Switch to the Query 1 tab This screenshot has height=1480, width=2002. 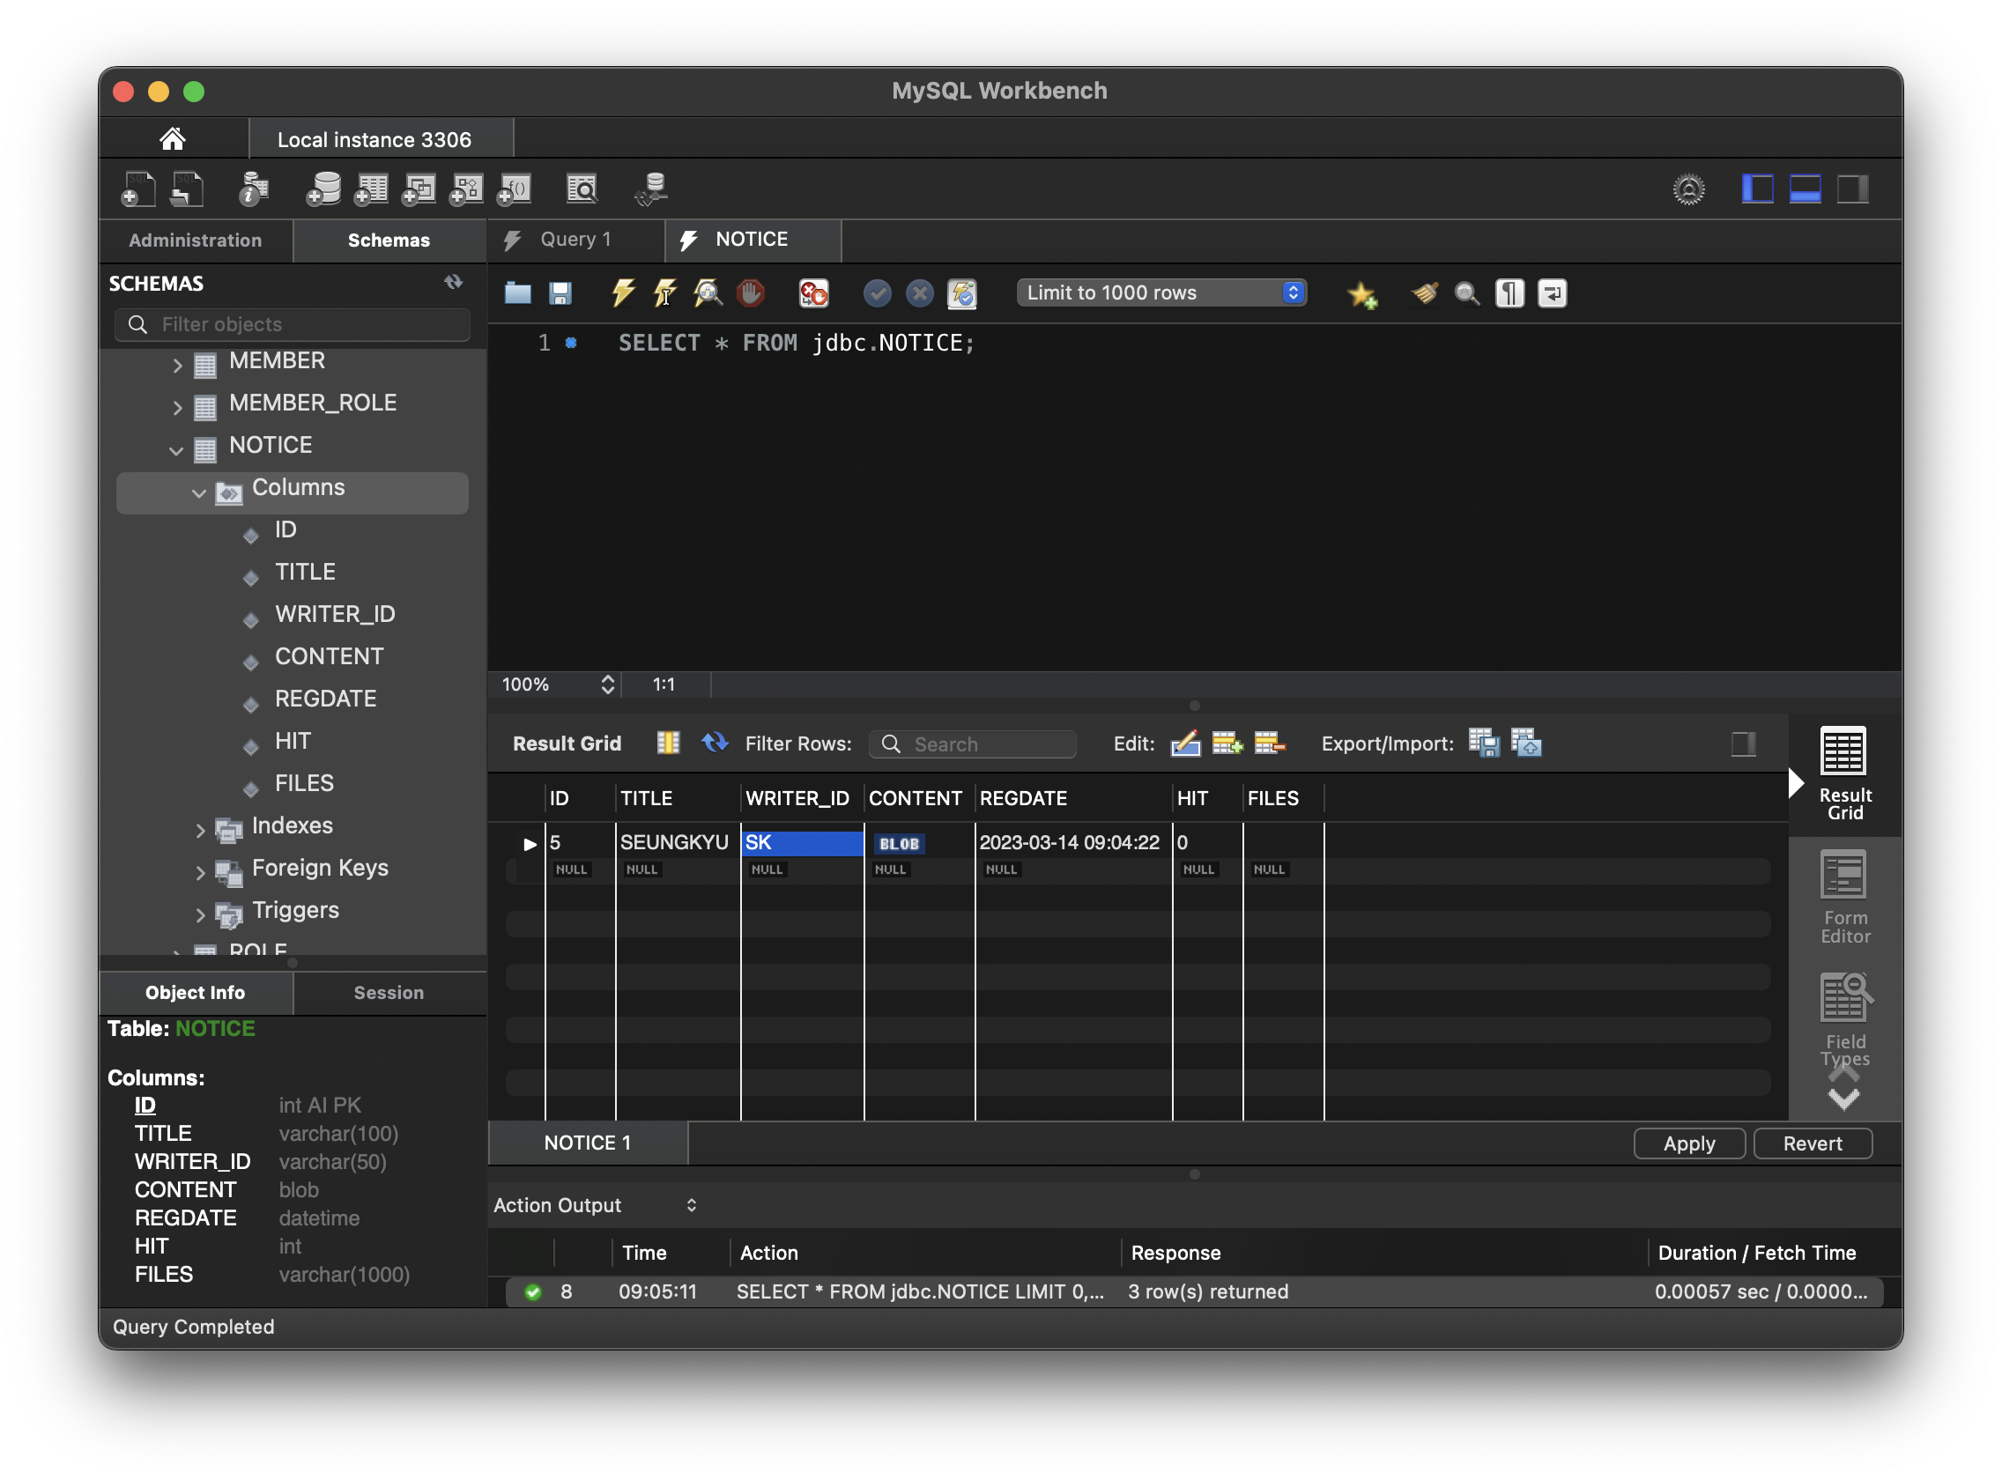pos(575,240)
